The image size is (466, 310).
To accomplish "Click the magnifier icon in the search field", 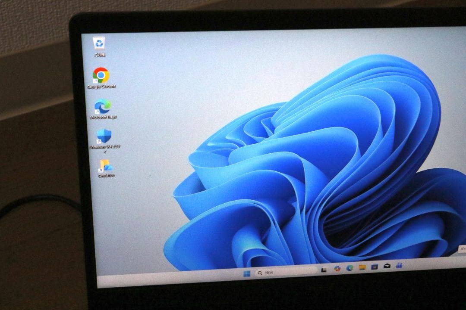I will point(260,272).
